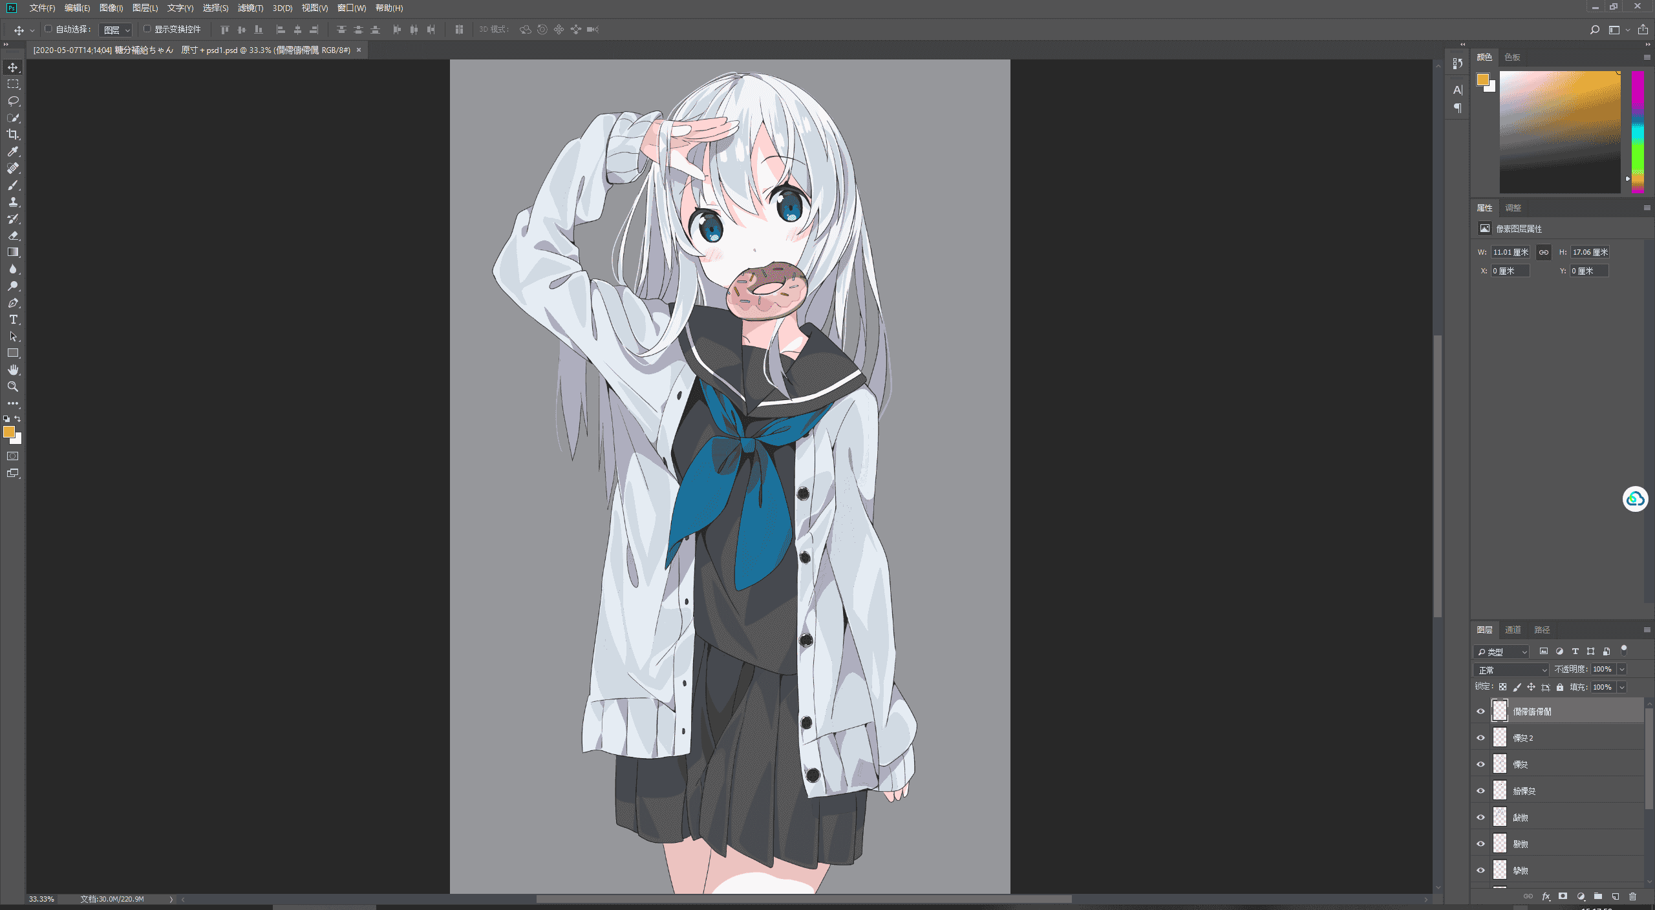
Task: Click the trash icon to delete the layer
Action: pyautogui.click(x=1632, y=896)
